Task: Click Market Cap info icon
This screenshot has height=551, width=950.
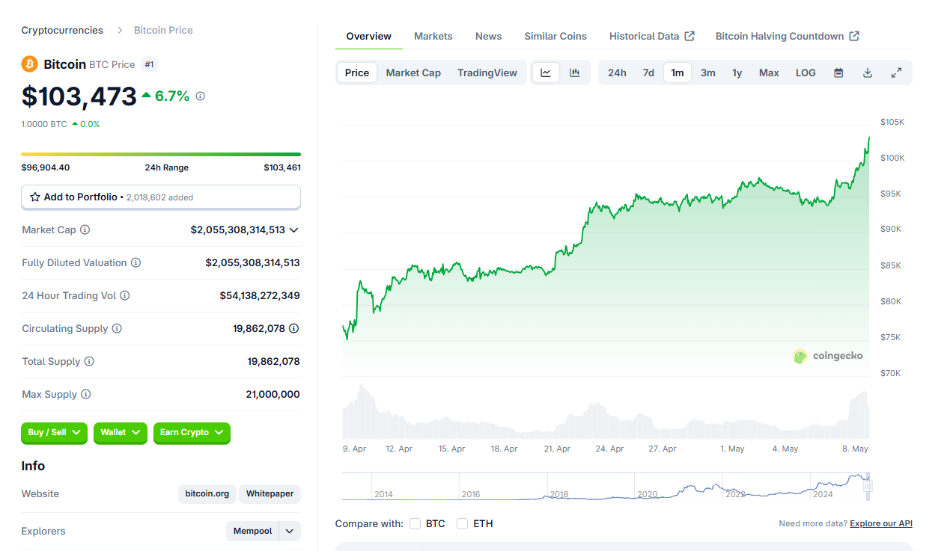Action: click(x=85, y=230)
